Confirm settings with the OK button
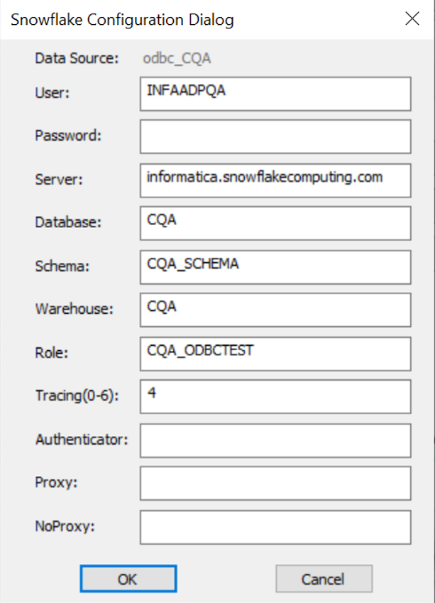The image size is (435, 603). (x=128, y=579)
